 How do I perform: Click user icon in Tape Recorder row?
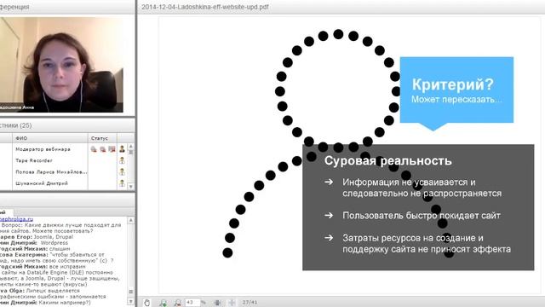tap(122, 160)
